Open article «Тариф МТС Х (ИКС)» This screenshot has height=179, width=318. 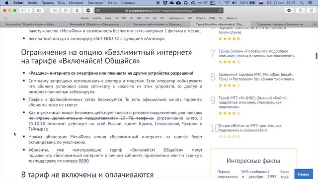point(253,102)
